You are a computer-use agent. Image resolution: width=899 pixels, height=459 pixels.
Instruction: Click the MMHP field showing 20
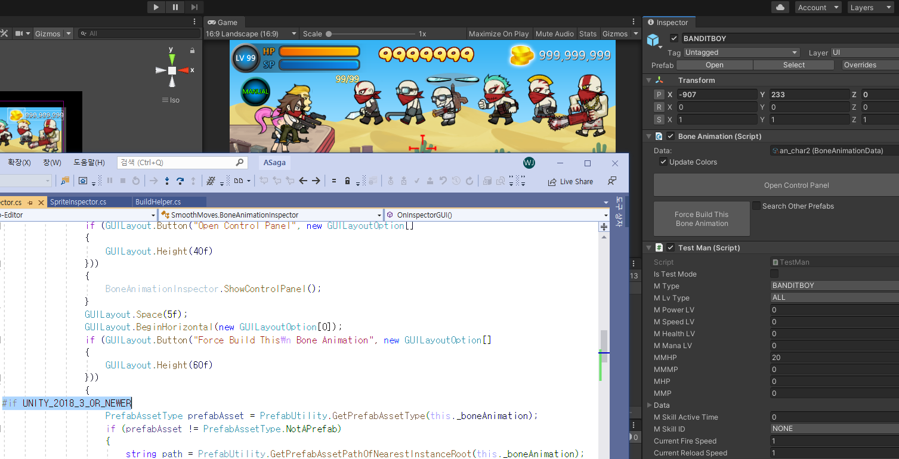point(835,357)
